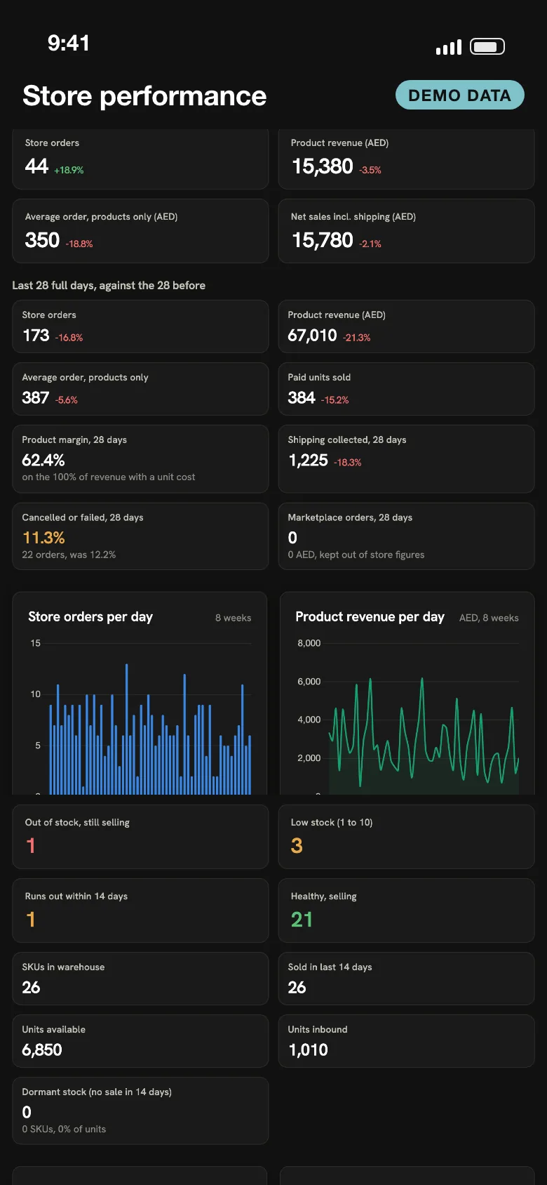The width and height of the screenshot is (547, 1185).
Task: Open the Product revenue 15,380 card
Action: pos(407,159)
